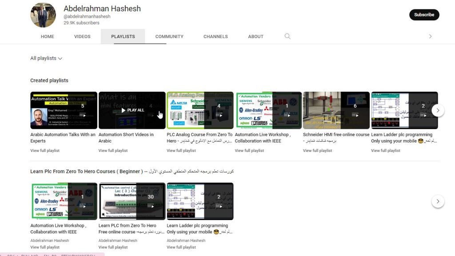Image resolution: width=455 pixels, height=256 pixels.
Task: Click the playlist stack icon on Schneider HMI course
Action: pyautogui.click(x=355, y=114)
